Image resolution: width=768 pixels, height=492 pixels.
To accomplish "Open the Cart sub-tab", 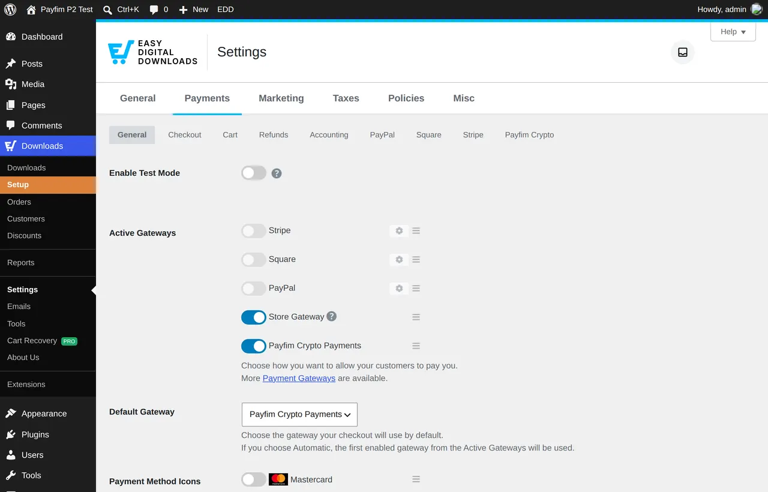I will [x=230, y=135].
